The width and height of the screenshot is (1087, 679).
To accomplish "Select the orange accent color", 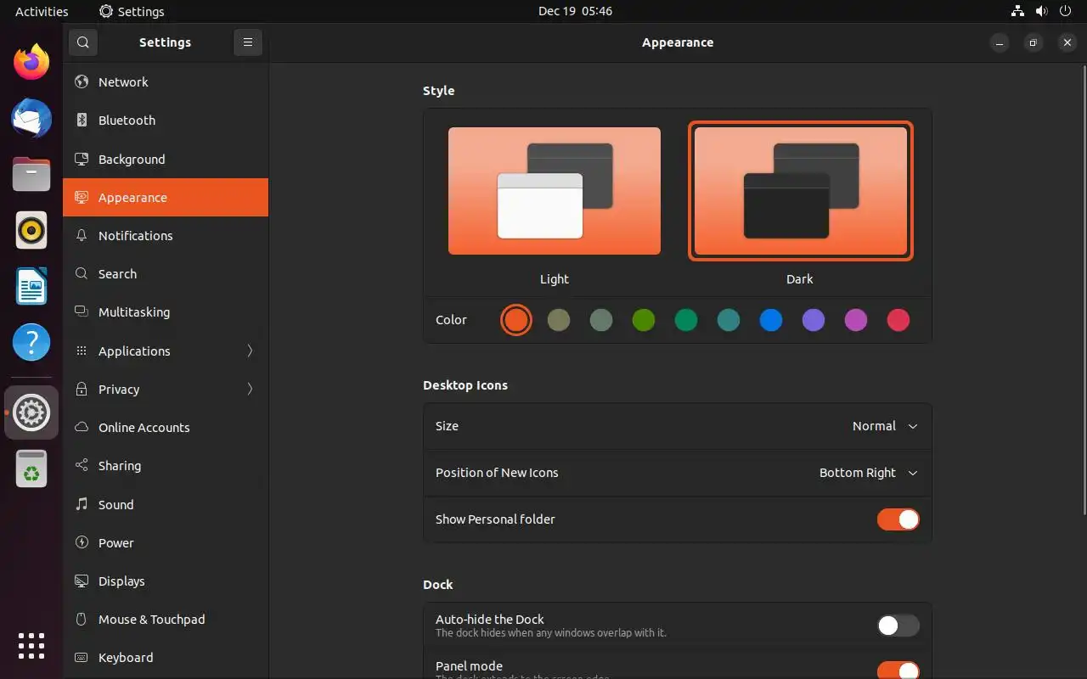I will pyautogui.click(x=516, y=320).
